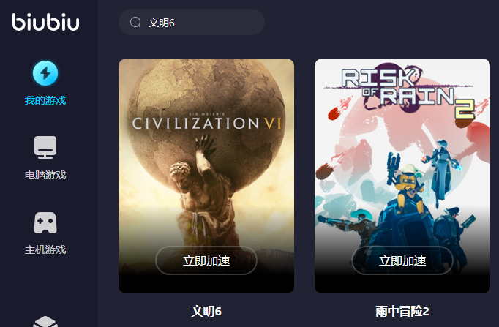499x327 pixels.
Task: Select the gamepad console games icon
Action: (x=45, y=222)
